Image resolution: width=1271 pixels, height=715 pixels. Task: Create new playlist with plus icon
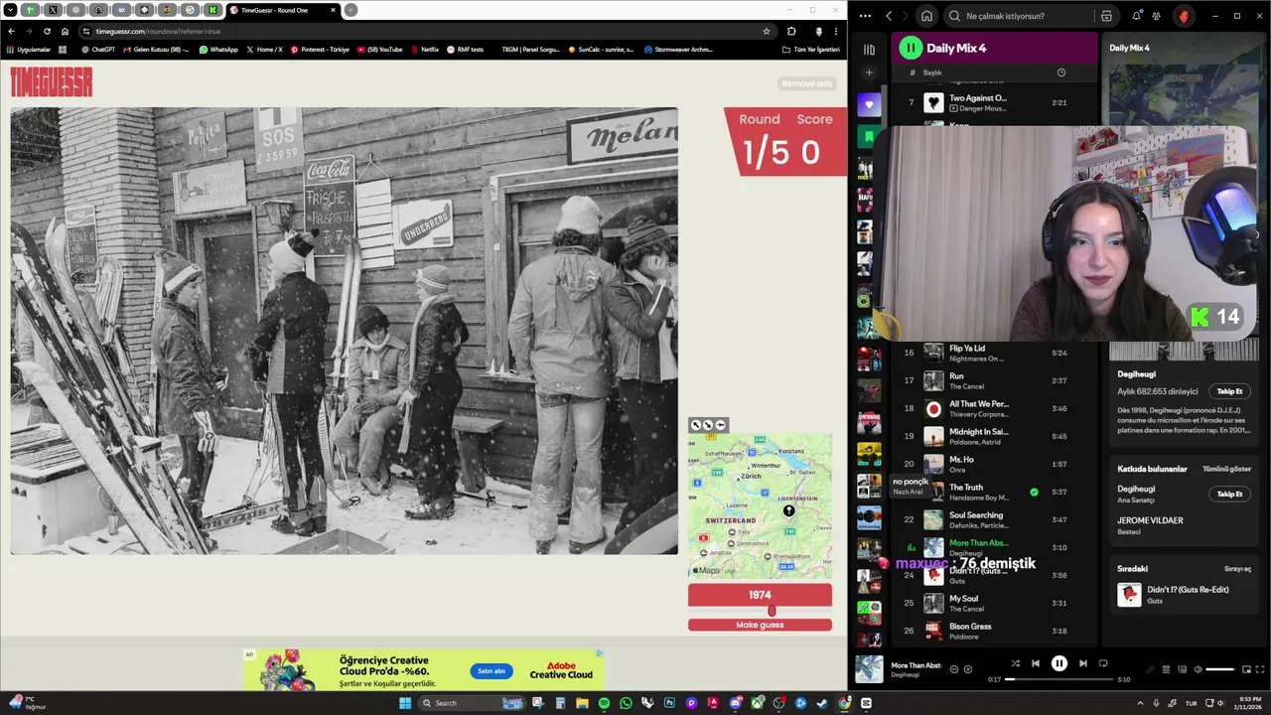tap(869, 72)
